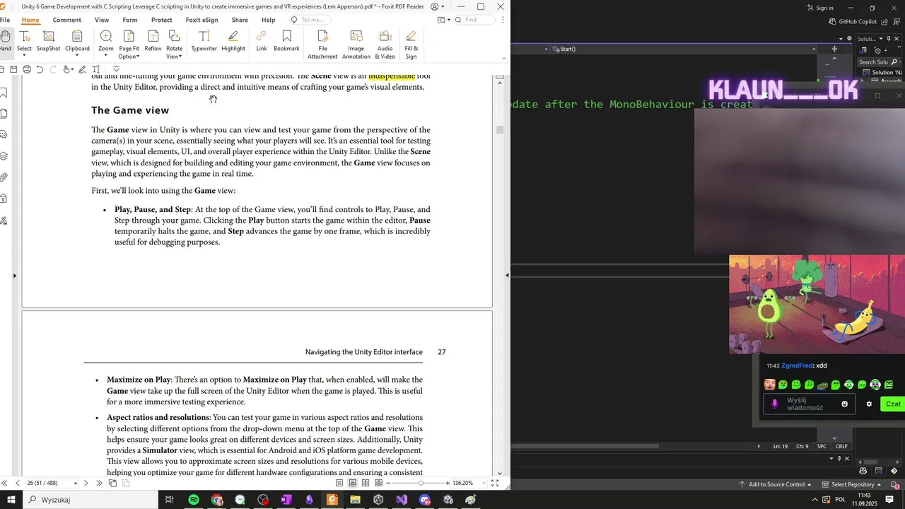Screen dimensions: 905x509
Task: Open the Share tab
Action: point(240,20)
